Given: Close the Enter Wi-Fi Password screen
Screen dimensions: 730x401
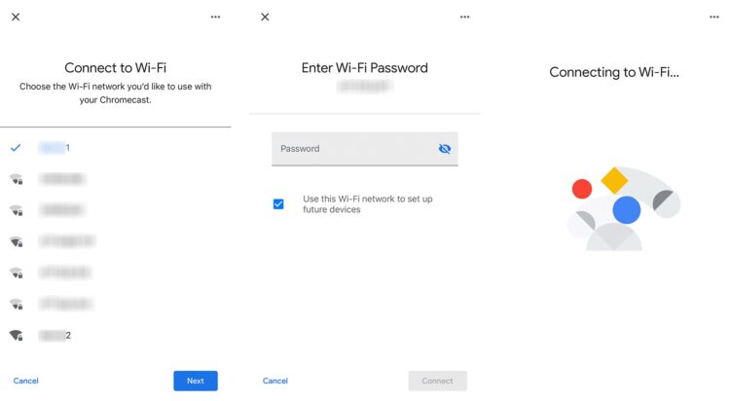Looking at the screenshot, I should click(265, 17).
